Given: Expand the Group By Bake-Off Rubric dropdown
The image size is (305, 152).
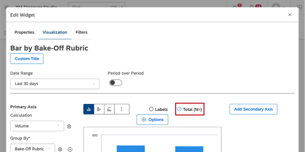Looking at the screenshot, I should 32,149.
